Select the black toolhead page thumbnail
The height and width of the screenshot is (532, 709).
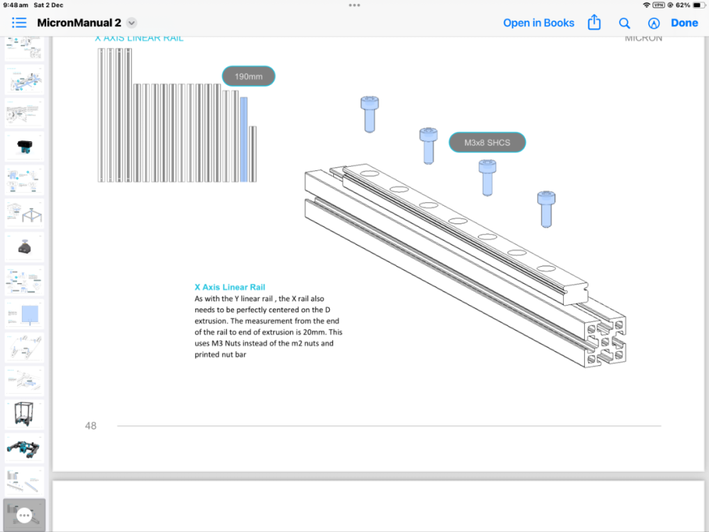click(24, 147)
